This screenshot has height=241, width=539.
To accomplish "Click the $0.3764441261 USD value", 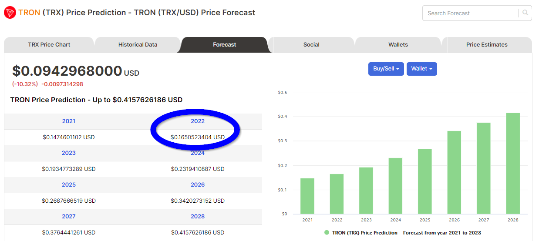I will tap(69, 232).
